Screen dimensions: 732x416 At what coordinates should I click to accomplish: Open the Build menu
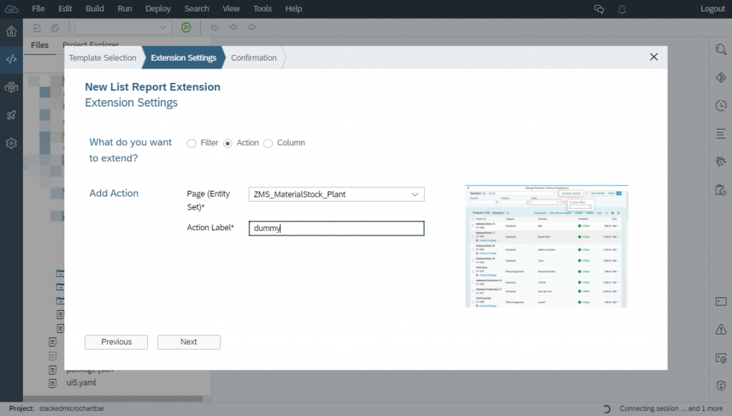(x=95, y=9)
